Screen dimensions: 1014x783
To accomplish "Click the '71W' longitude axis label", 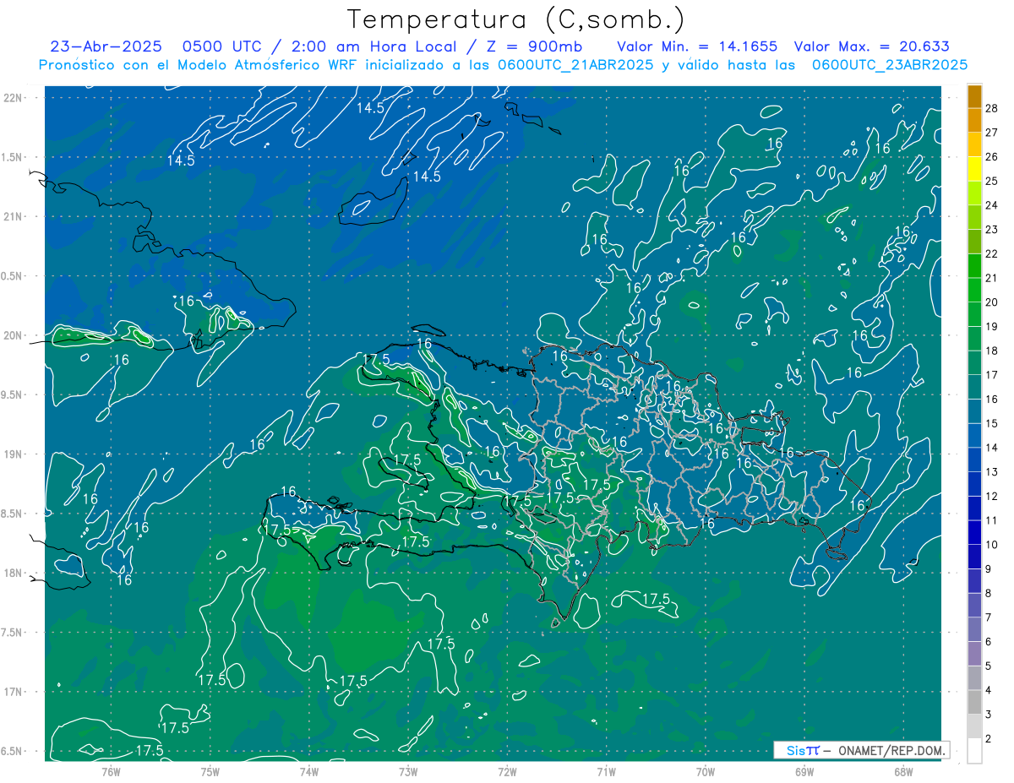I will point(606,771).
